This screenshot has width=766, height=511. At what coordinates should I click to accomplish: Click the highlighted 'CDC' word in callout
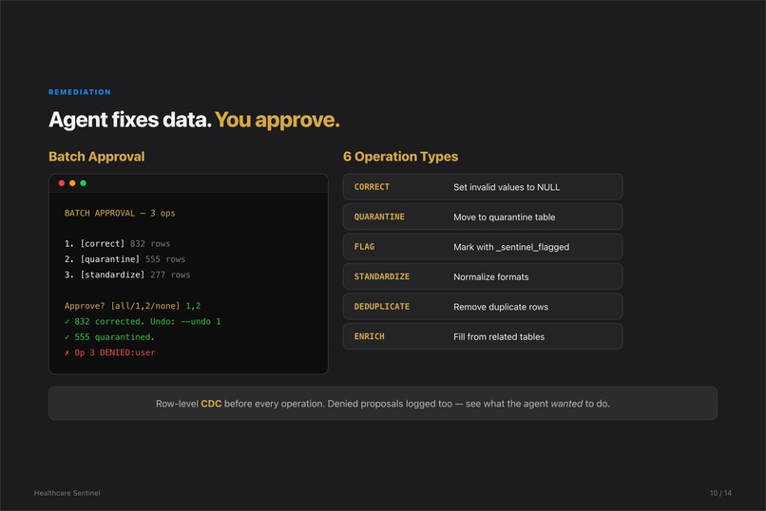pos(211,404)
